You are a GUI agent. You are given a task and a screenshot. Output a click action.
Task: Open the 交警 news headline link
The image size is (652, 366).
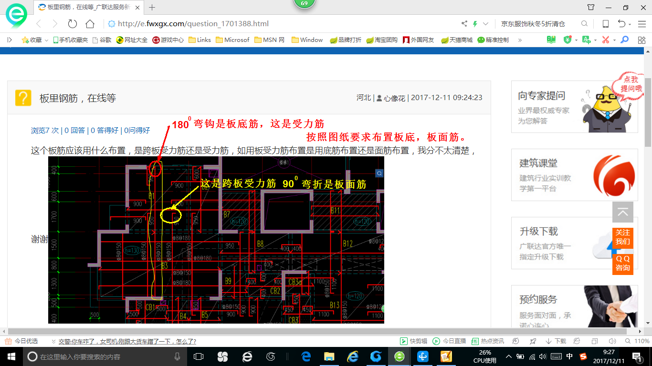[x=127, y=342]
